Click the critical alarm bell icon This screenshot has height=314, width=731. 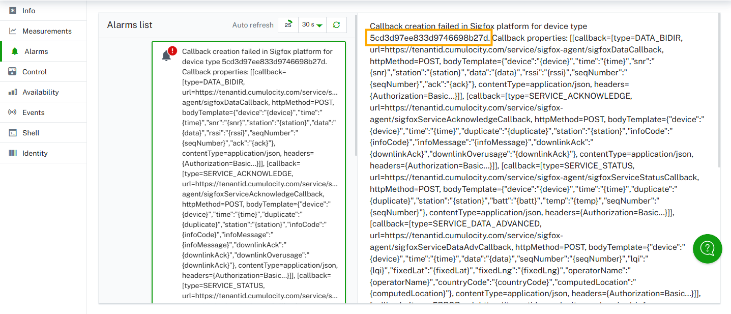(167, 55)
